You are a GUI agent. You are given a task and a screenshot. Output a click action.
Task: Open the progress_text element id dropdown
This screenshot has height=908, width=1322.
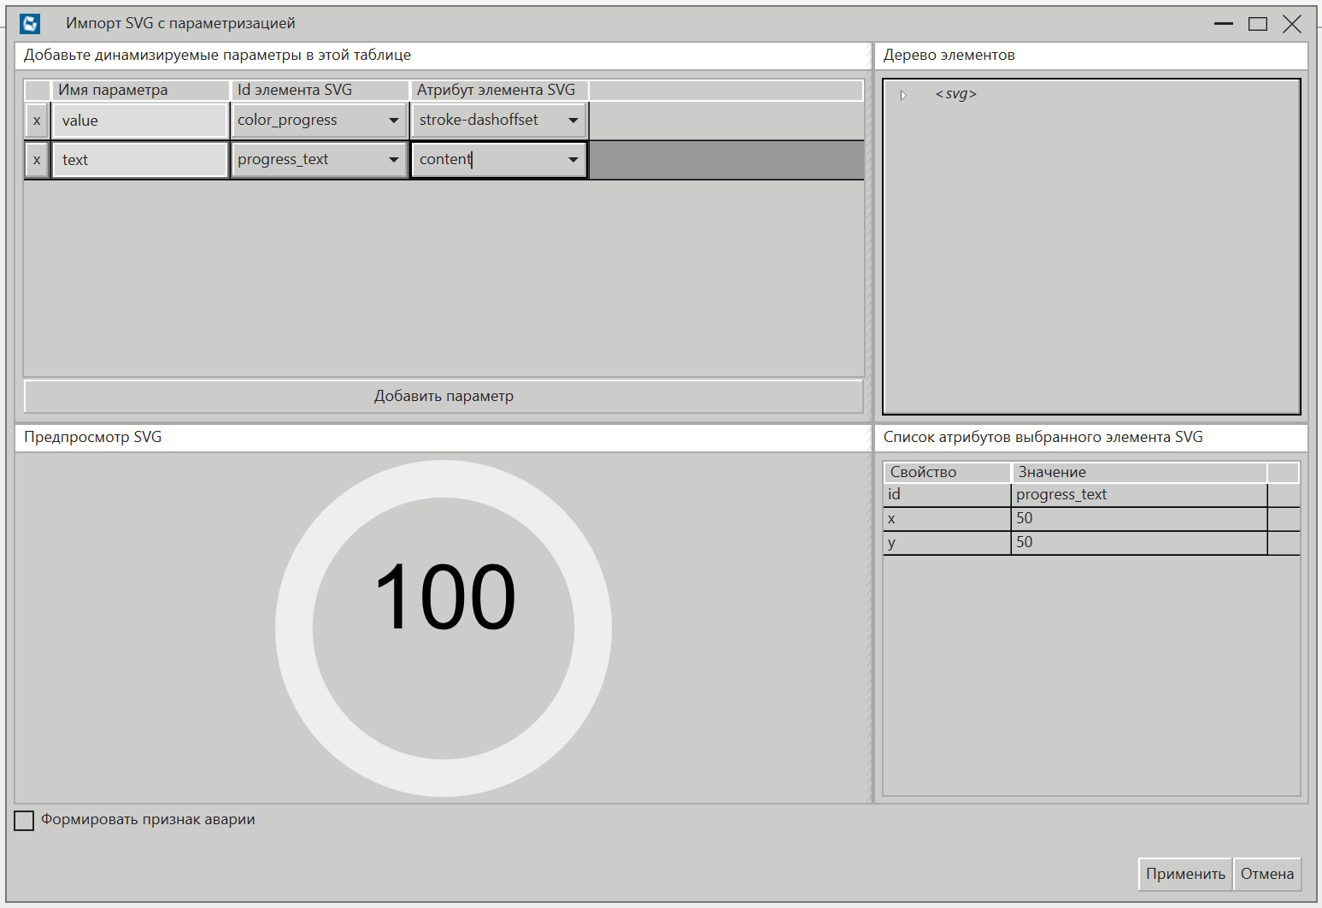tap(393, 159)
